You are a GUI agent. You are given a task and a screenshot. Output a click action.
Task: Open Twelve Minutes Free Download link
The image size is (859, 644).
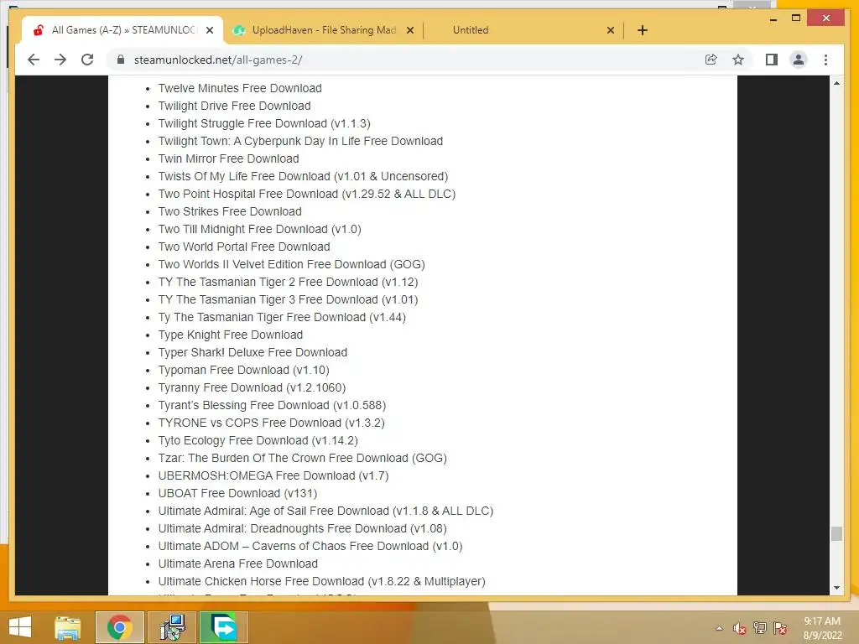[240, 88]
